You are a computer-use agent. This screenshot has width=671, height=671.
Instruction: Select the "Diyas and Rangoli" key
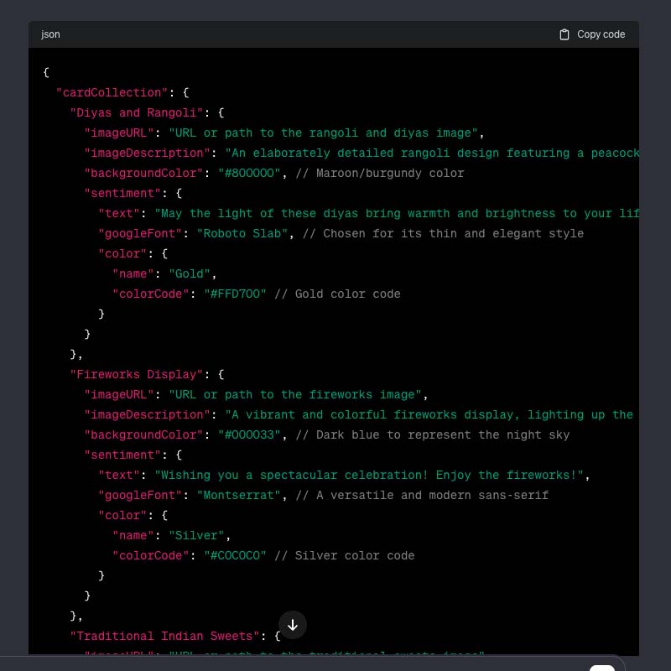point(136,112)
